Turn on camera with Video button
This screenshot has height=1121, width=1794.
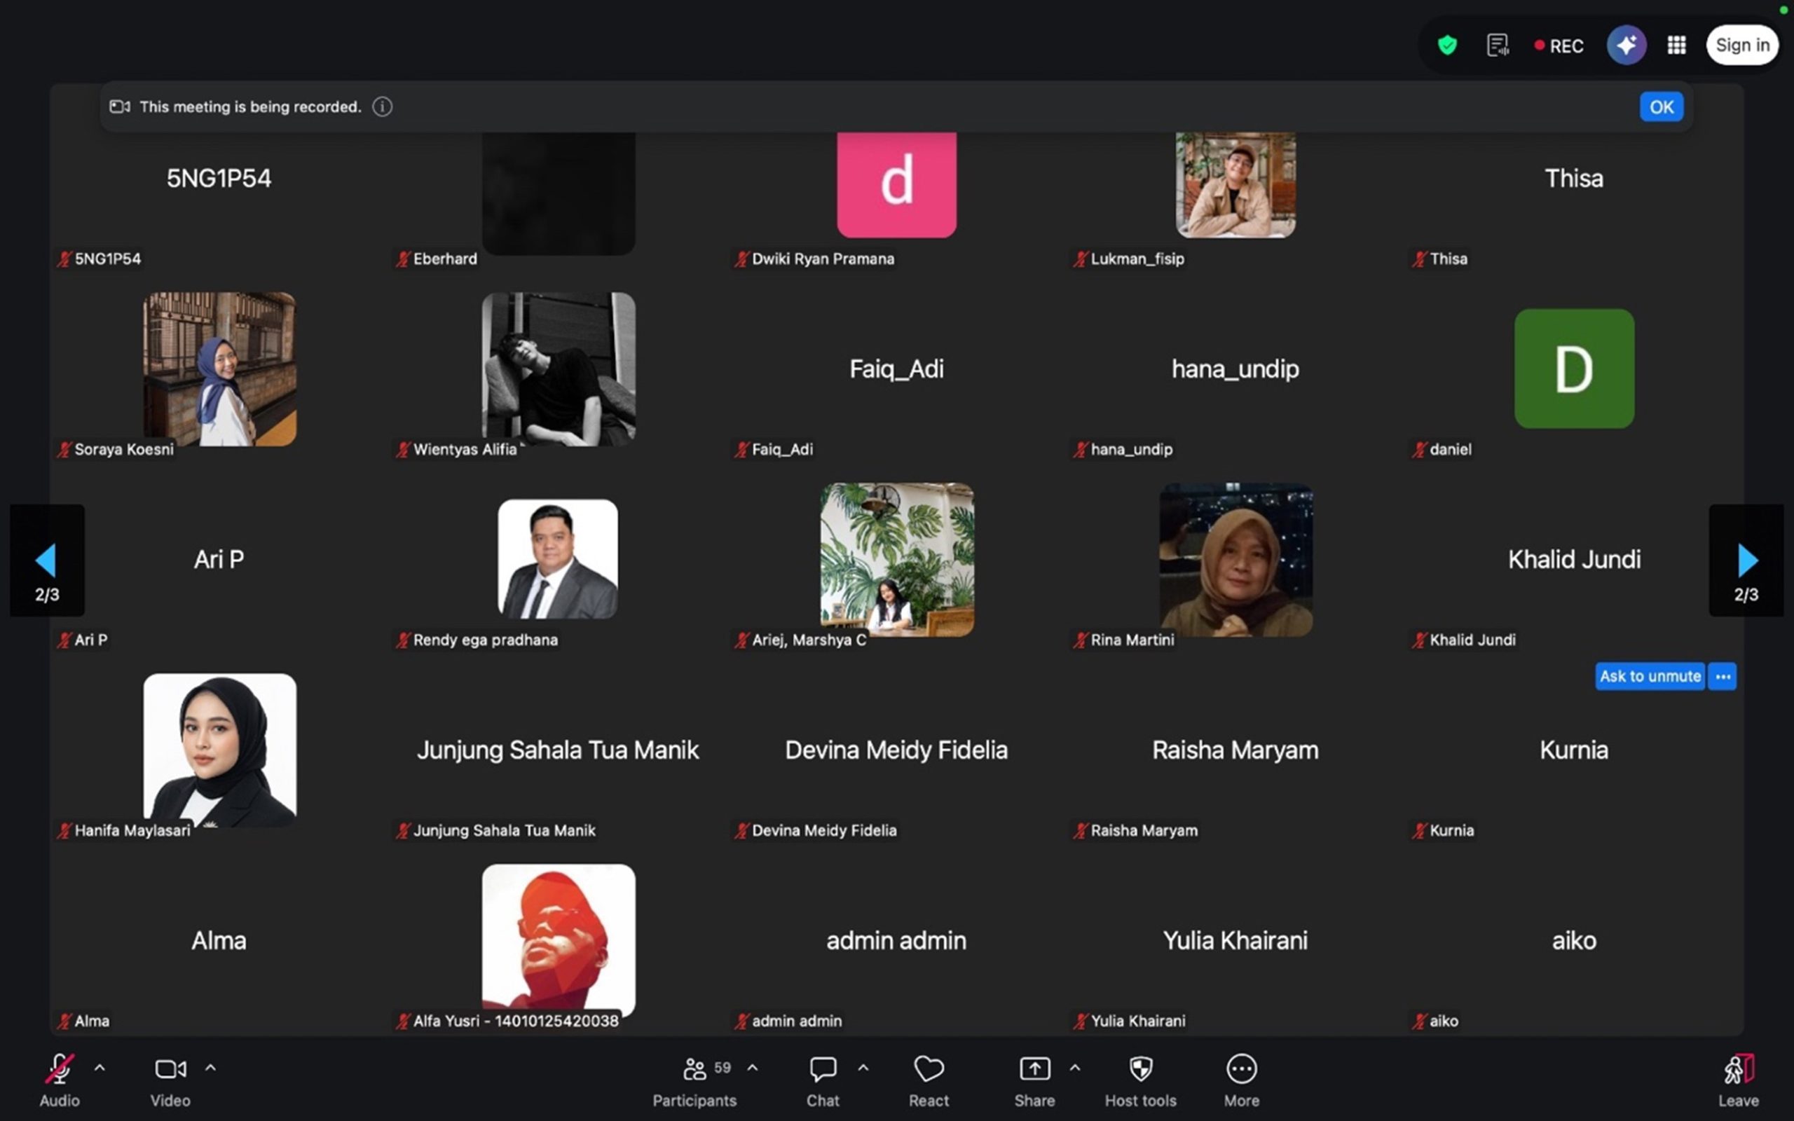[x=170, y=1080]
